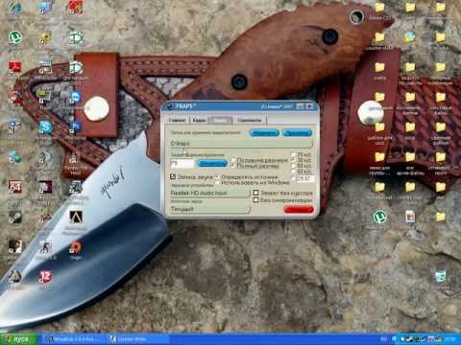Click the Просмотр folder button in FRAPS

[297, 132]
